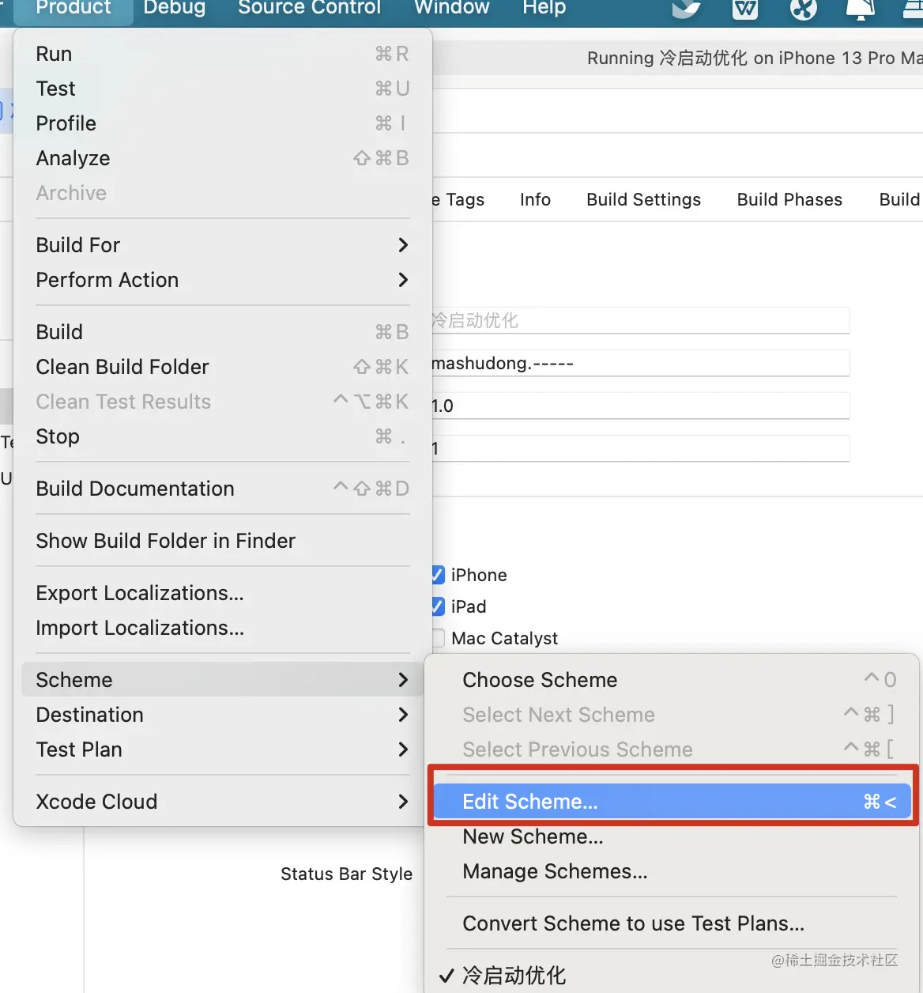Click the bird-shaped menu bar icon

point(685,9)
